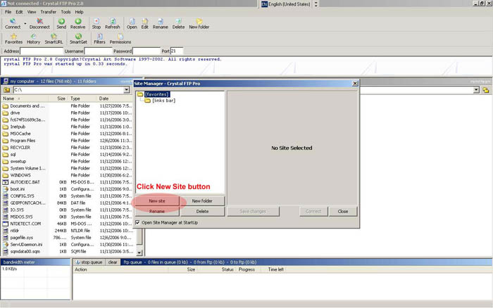Click the local file list scrollbar down arrow
The image size is (493, 308).
(x=139, y=252)
